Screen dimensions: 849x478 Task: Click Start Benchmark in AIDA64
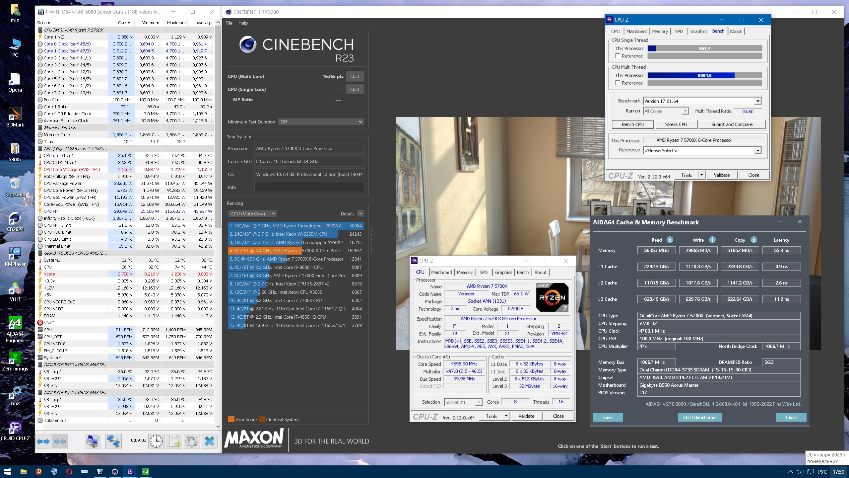700,417
